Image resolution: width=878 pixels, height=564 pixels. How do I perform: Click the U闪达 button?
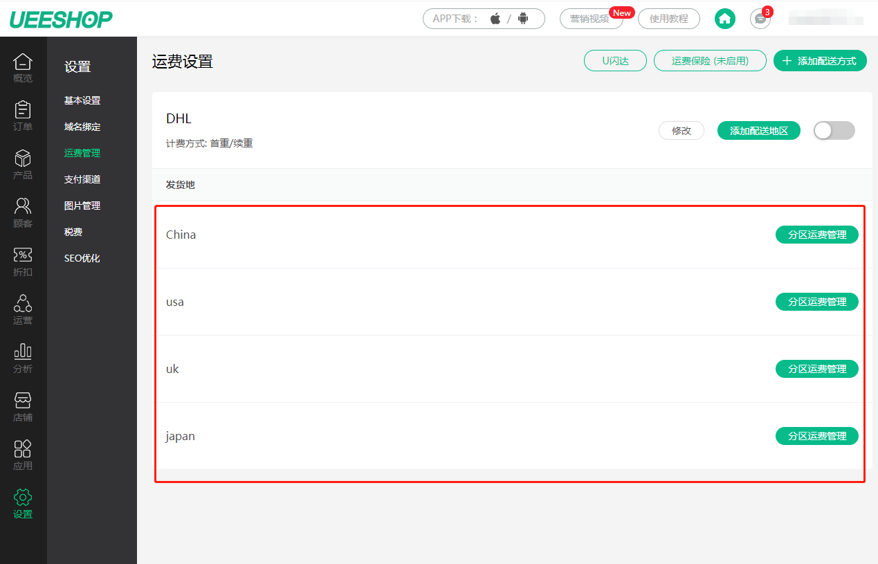pos(615,61)
